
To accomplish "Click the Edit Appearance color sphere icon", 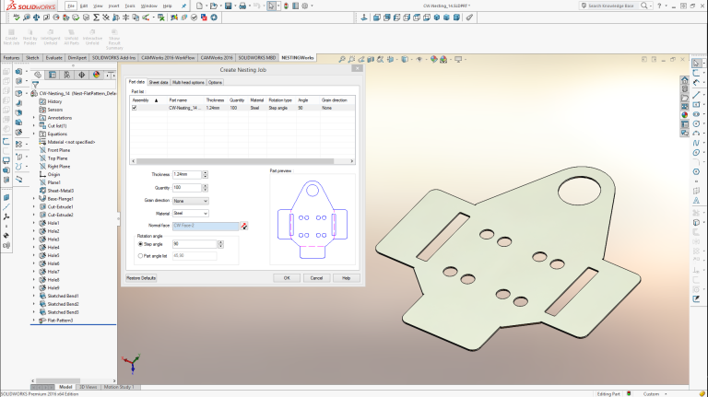I will click(434, 59).
